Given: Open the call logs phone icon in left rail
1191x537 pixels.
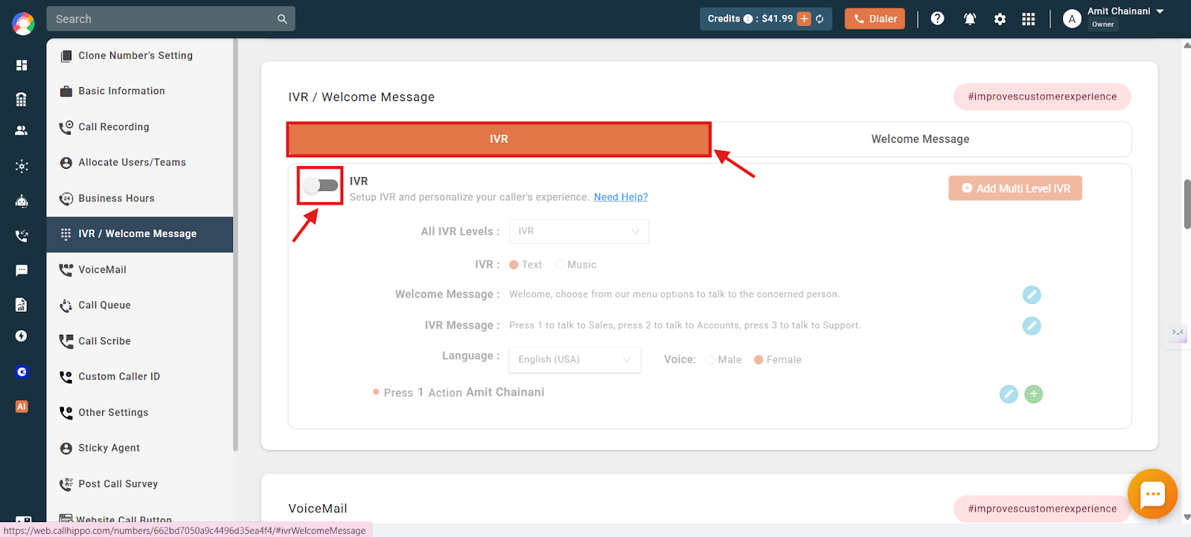Looking at the screenshot, I should (x=22, y=236).
